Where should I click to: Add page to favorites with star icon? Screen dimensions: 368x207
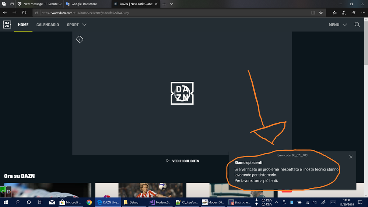321,13
